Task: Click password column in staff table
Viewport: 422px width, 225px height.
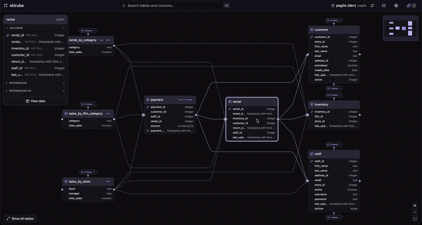Action: click(x=334, y=199)
